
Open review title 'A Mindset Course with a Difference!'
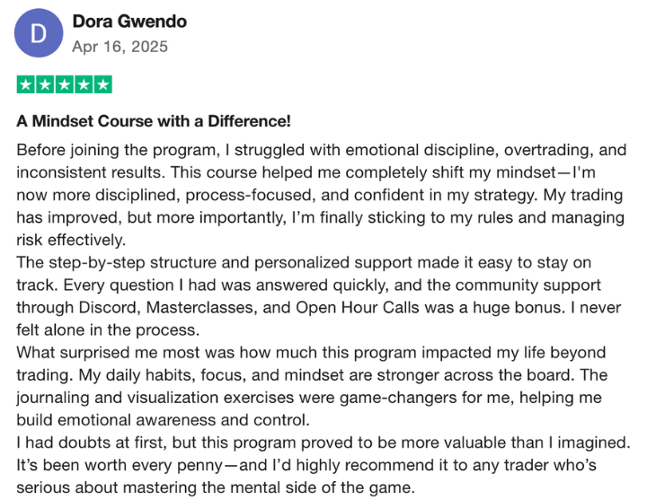coord(154,121)
